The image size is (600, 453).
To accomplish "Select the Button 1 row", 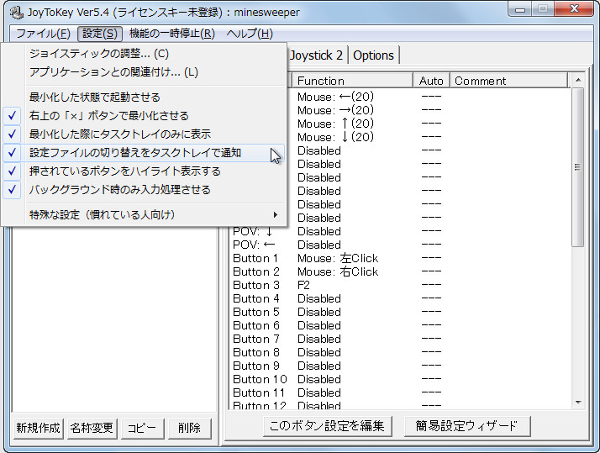I will point(400,258).
